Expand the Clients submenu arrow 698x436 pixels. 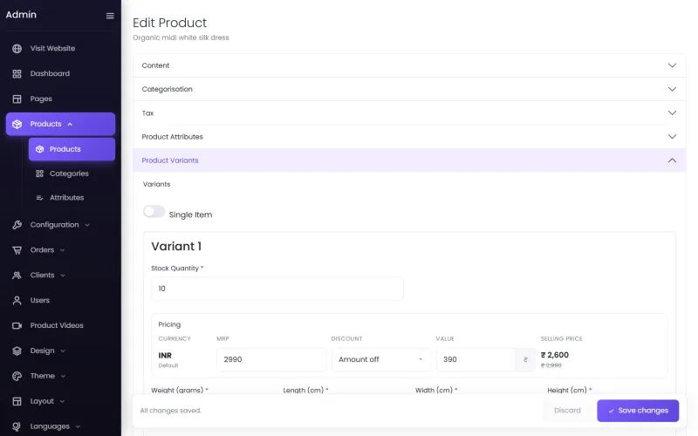[x=63, y=276]
